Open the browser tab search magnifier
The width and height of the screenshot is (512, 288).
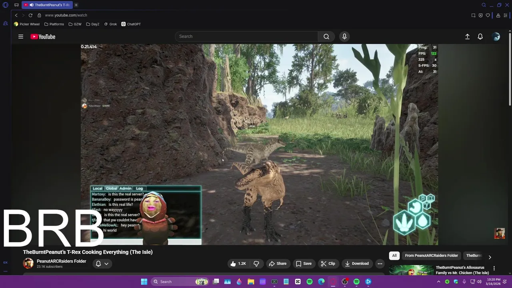point(484,5)
